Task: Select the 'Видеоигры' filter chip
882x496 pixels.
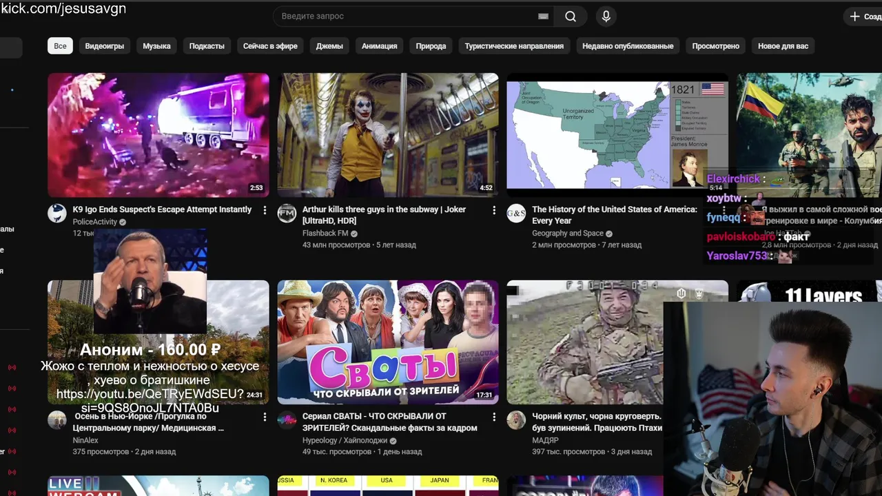Action: [105, 46]
